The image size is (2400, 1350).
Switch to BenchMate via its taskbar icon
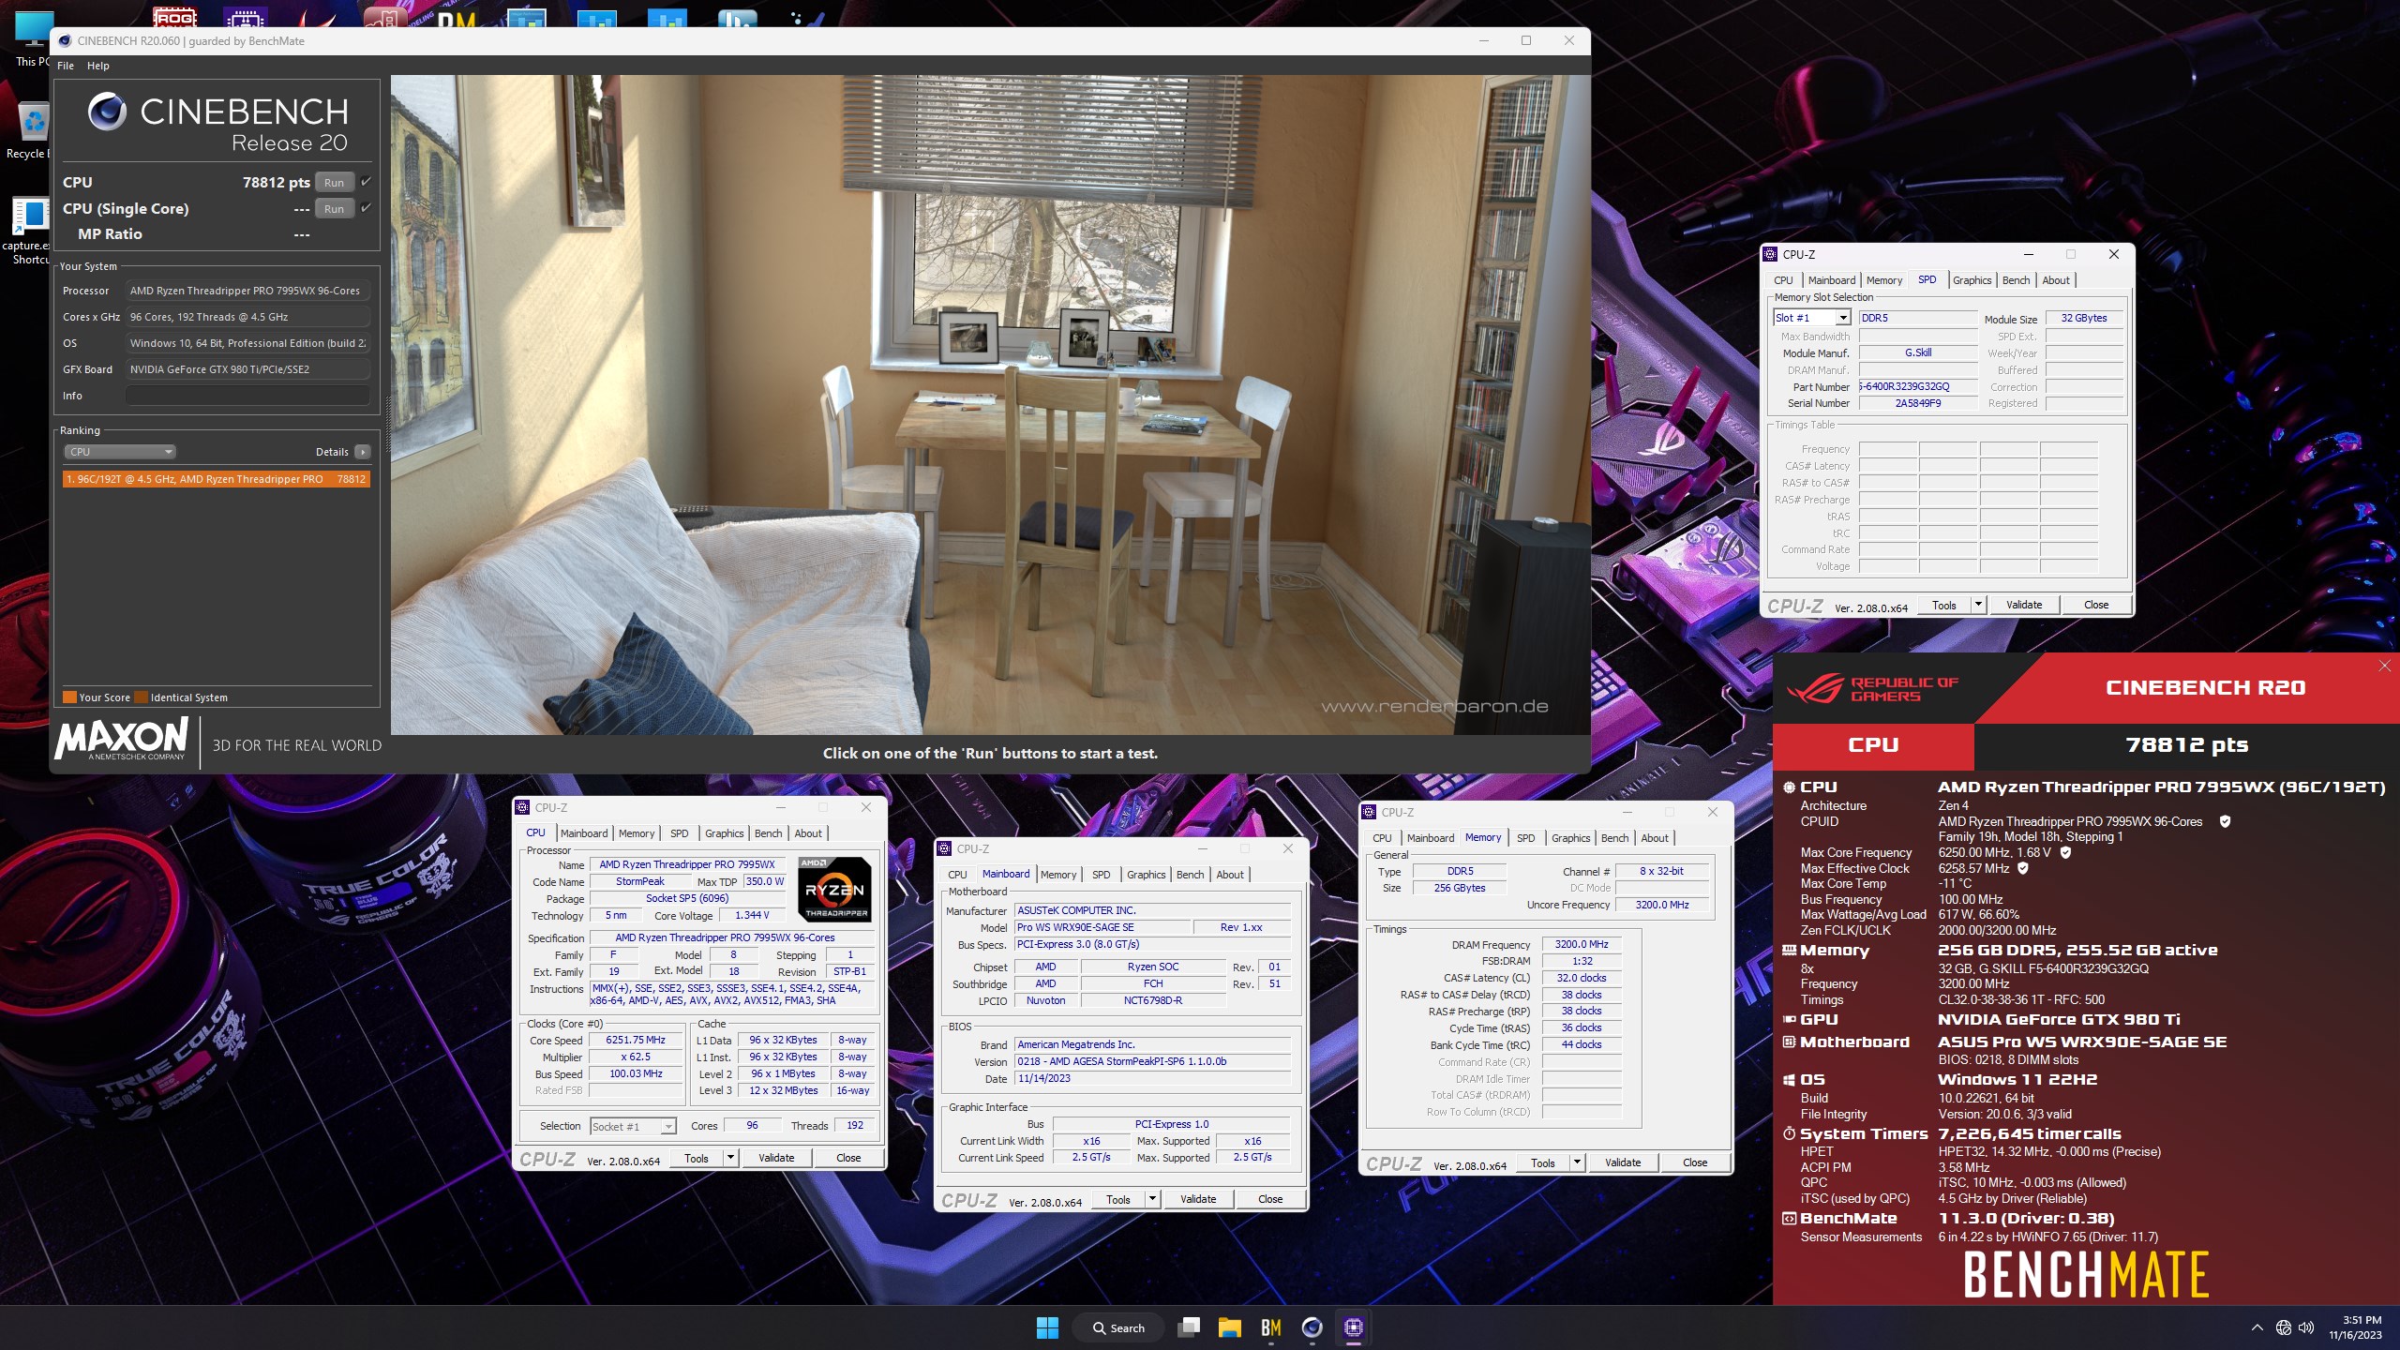coord(1270,1327)
